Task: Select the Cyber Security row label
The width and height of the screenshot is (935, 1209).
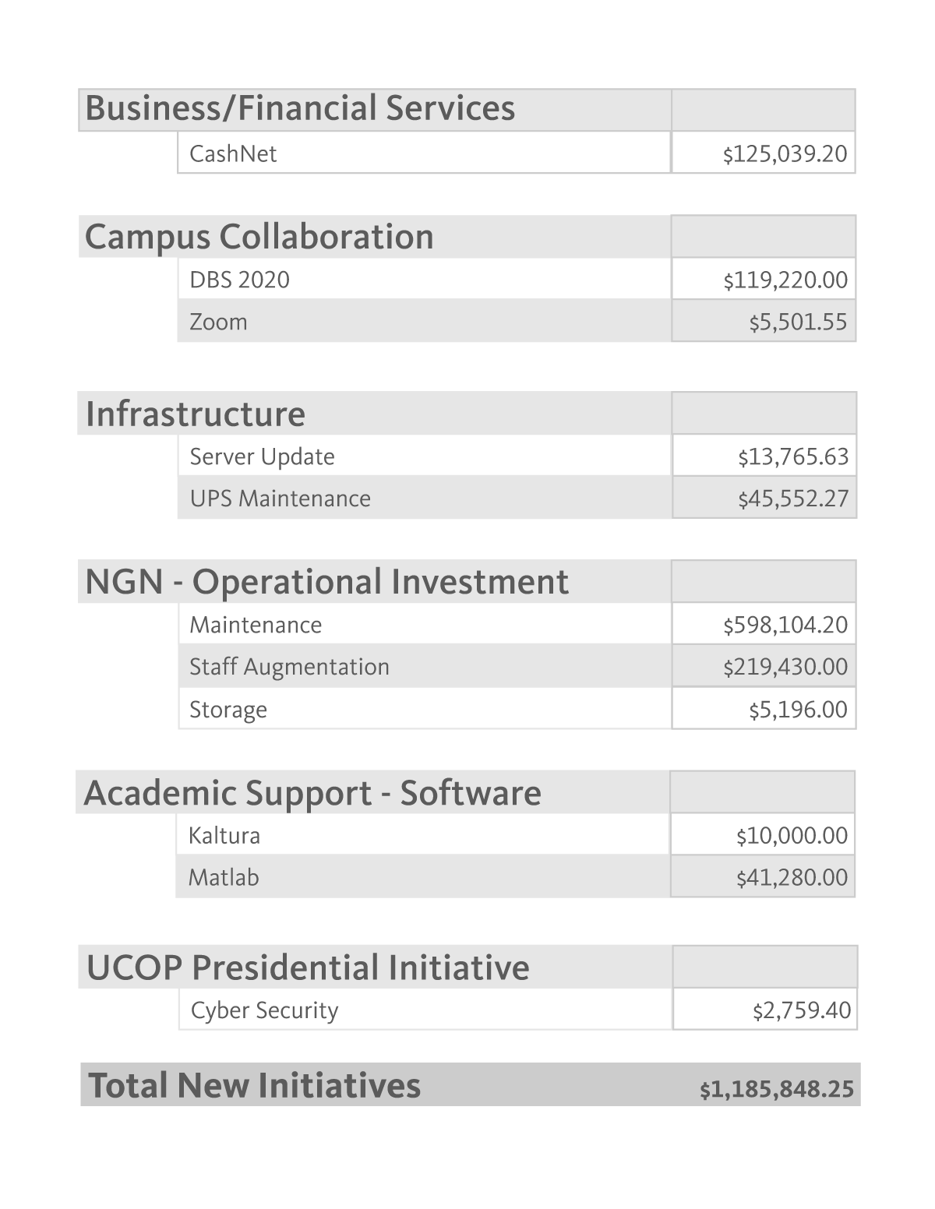Action: [265, 1010]
